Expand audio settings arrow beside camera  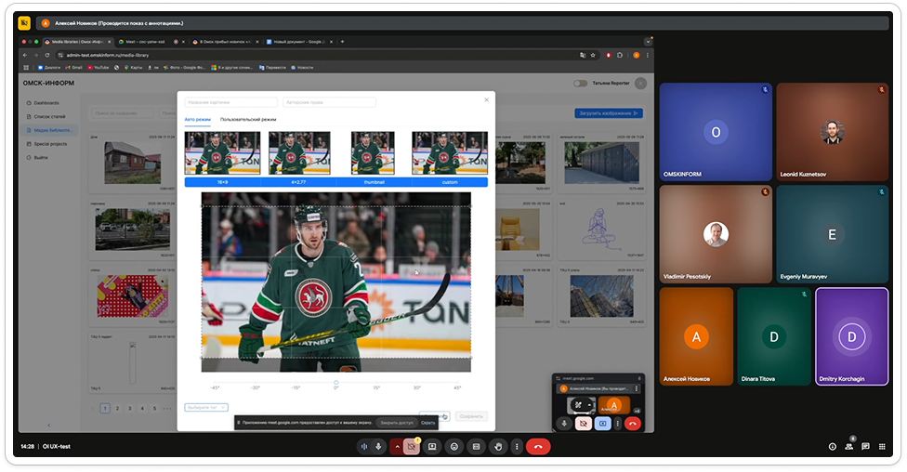coord(396,447)
